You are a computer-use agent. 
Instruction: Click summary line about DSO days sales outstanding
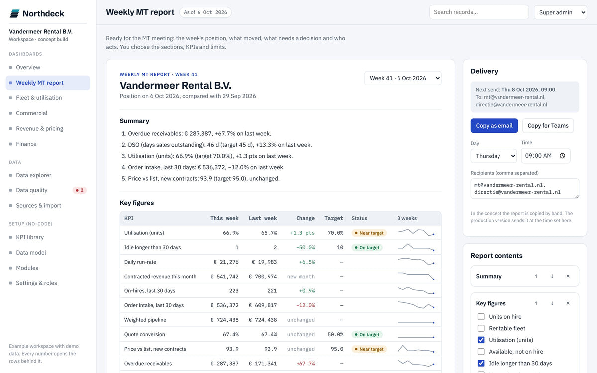(x=219, y=145)
